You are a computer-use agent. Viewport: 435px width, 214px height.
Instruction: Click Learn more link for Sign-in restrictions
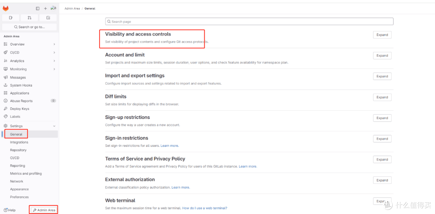pyautogui.click(x=170, y=146)
